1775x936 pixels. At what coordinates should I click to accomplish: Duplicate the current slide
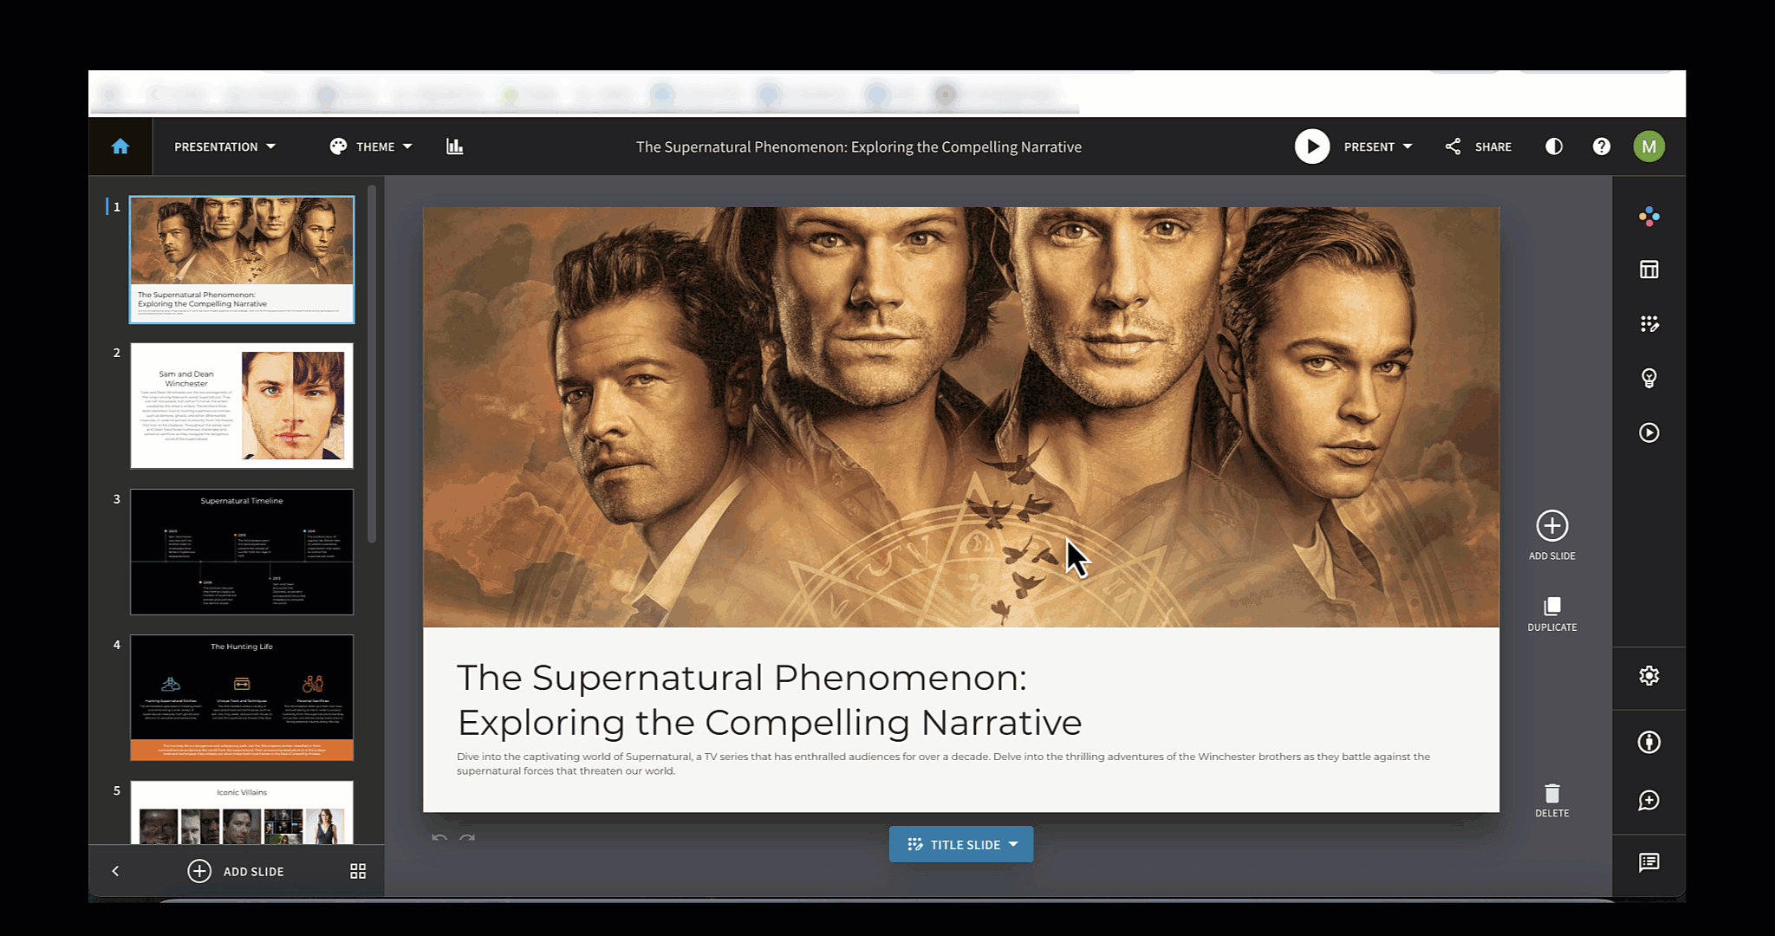[x=1552, y=614]
